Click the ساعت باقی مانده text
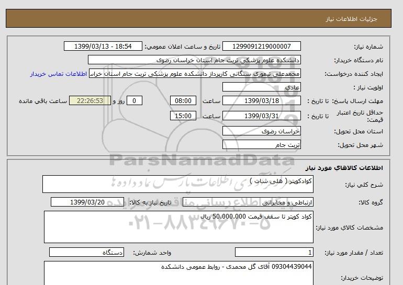The width and height of the screenshot is (403, 285). (43, 101)
